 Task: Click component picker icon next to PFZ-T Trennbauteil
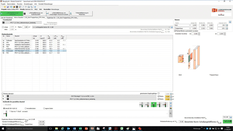pos(3,22)
